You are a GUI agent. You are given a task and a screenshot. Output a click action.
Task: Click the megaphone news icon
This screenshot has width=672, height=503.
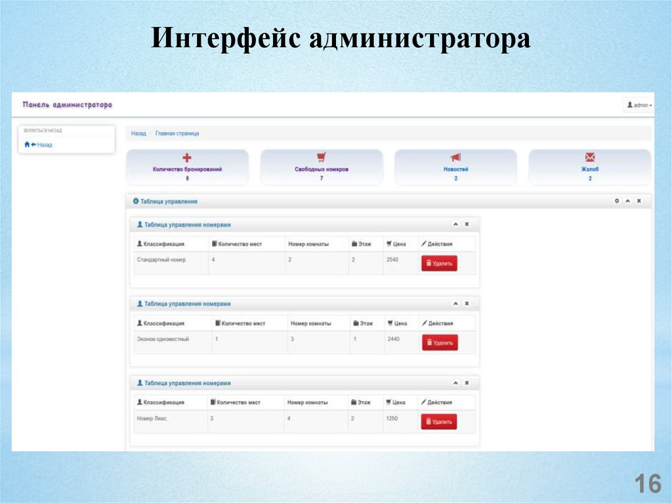[x=455, y=157]
